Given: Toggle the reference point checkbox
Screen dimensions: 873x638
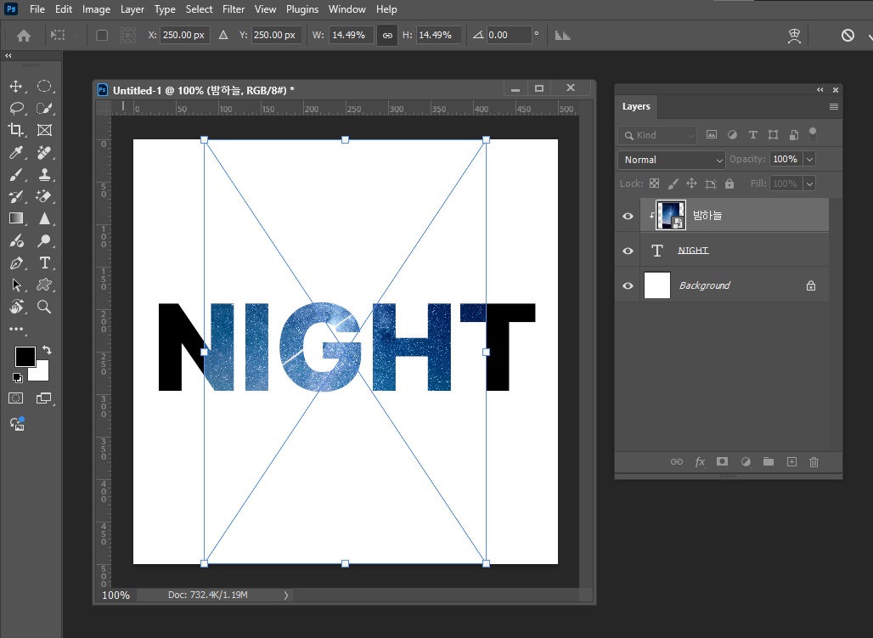Looking at the screenshot, I should tap(102, 35).
